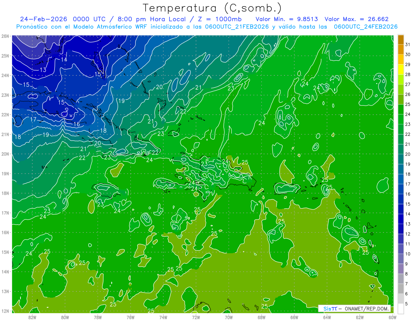Image resolution: width=417 pixels, height=322 pixels.
Task: Click the colorbar label '28'
Action: (x=408, y=74)
